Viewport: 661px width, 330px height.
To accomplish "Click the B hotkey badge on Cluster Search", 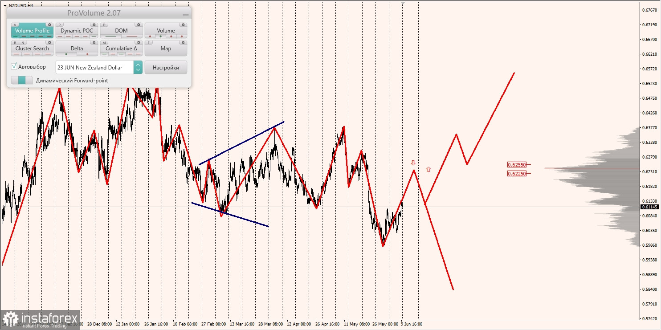I will coord(15,43).
